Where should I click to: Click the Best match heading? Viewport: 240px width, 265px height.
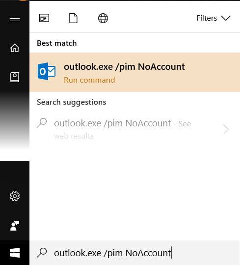pyautogui.click(x=57, y=43)
